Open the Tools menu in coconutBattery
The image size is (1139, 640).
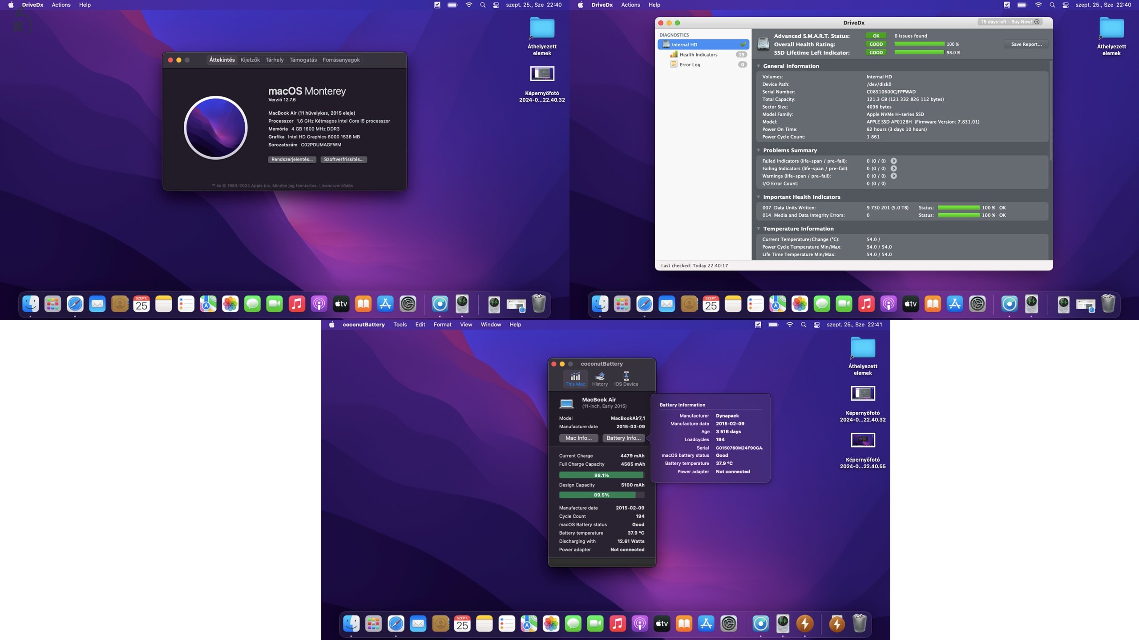(400, 325)
